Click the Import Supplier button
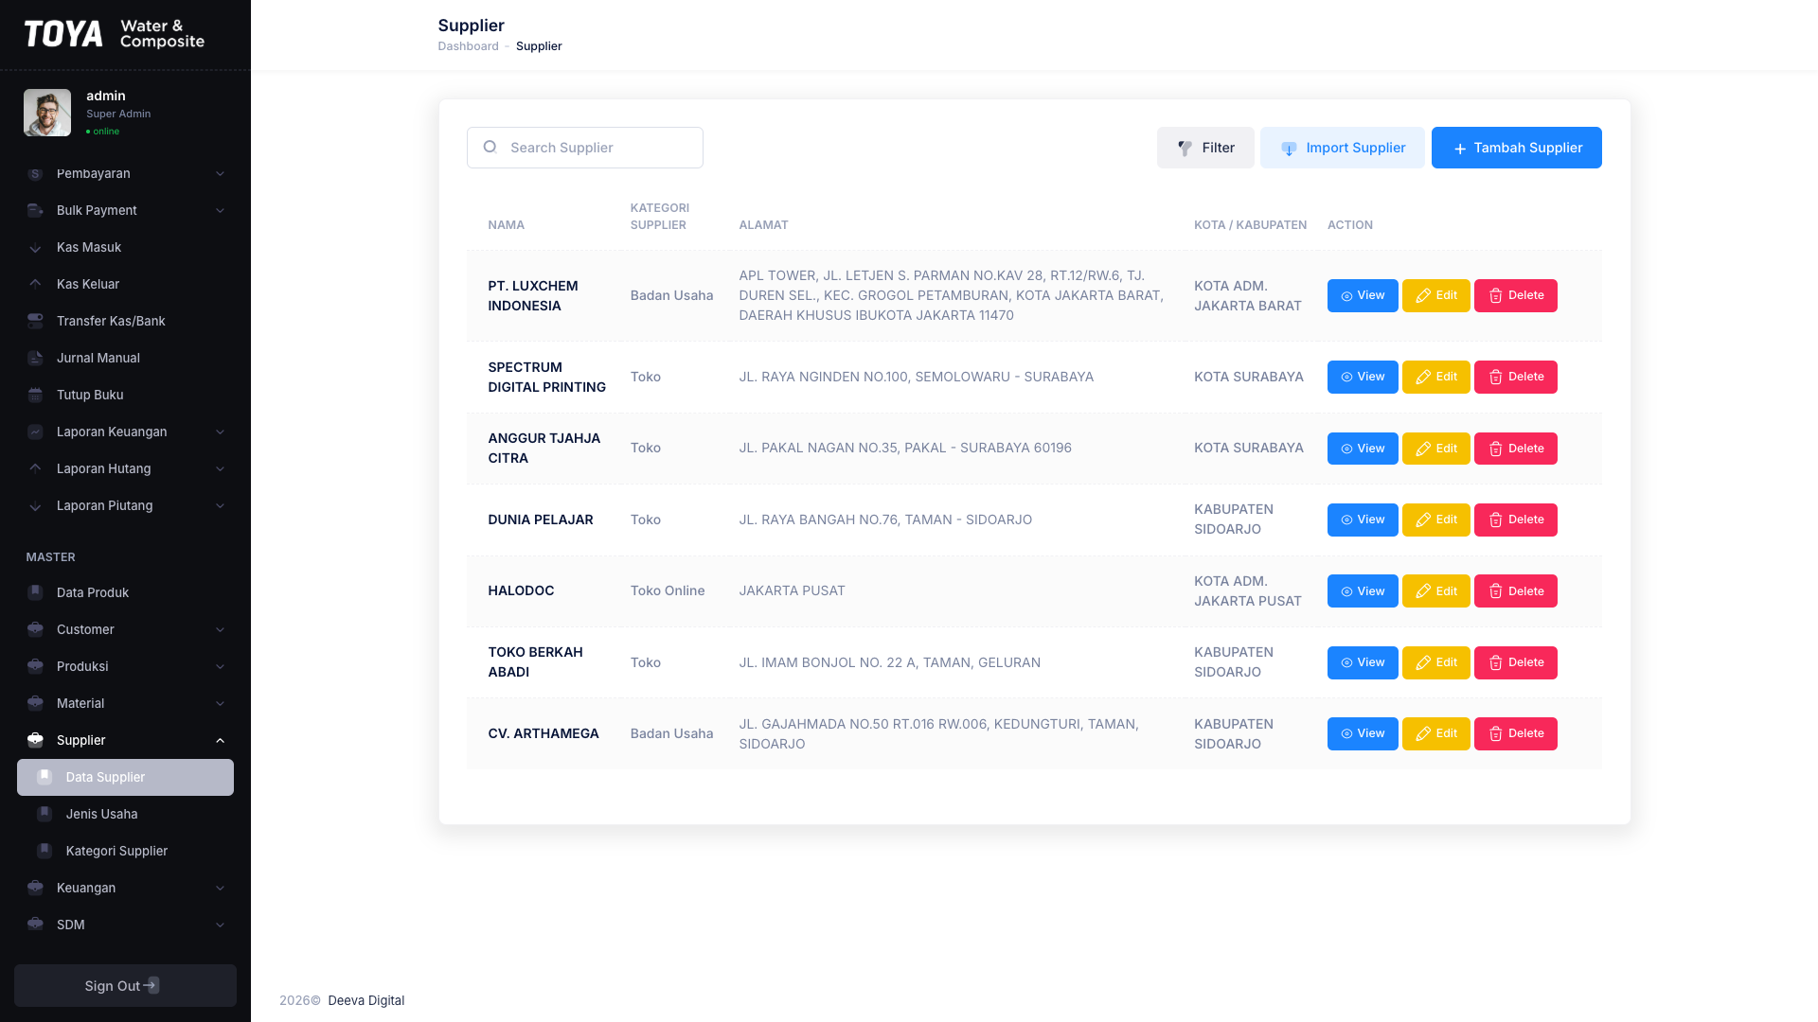 pos(1342,148)
